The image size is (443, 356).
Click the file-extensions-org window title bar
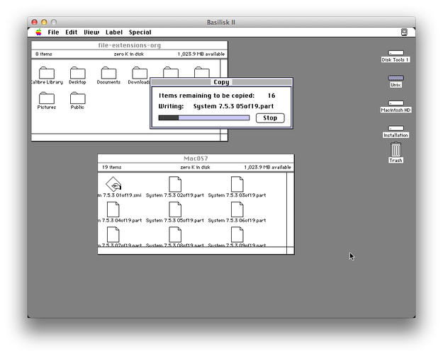130,45
